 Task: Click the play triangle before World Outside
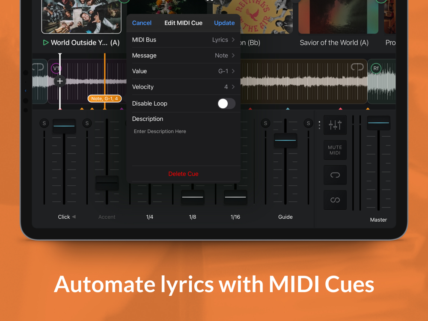(46, 42)
